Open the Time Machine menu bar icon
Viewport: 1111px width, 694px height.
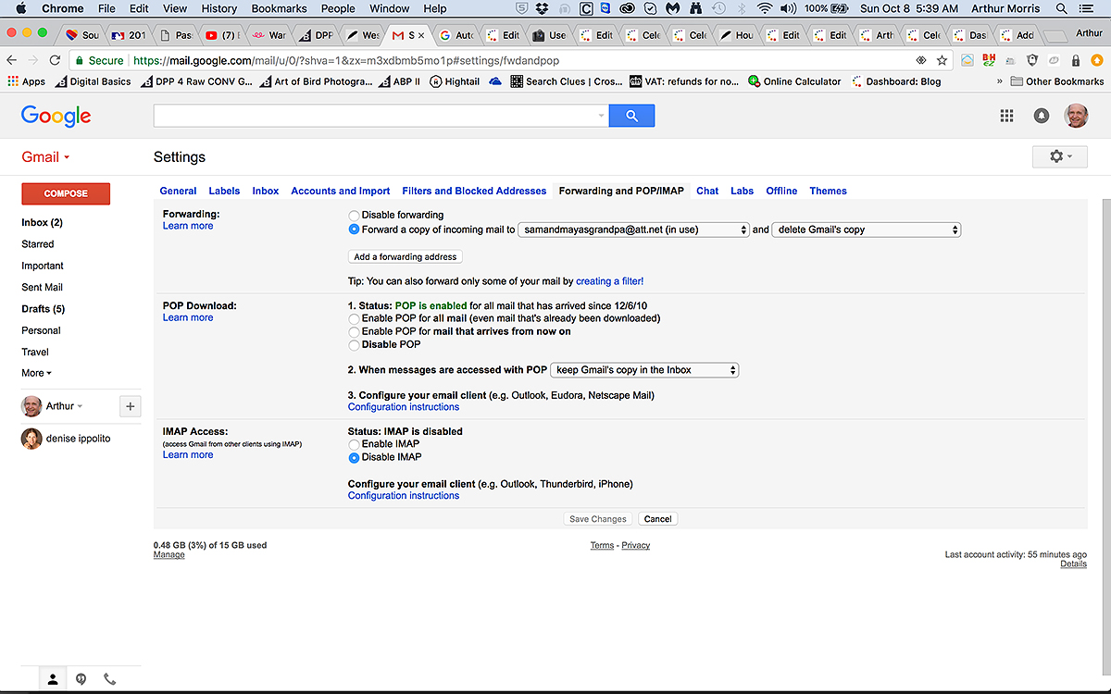pos(719,8)
